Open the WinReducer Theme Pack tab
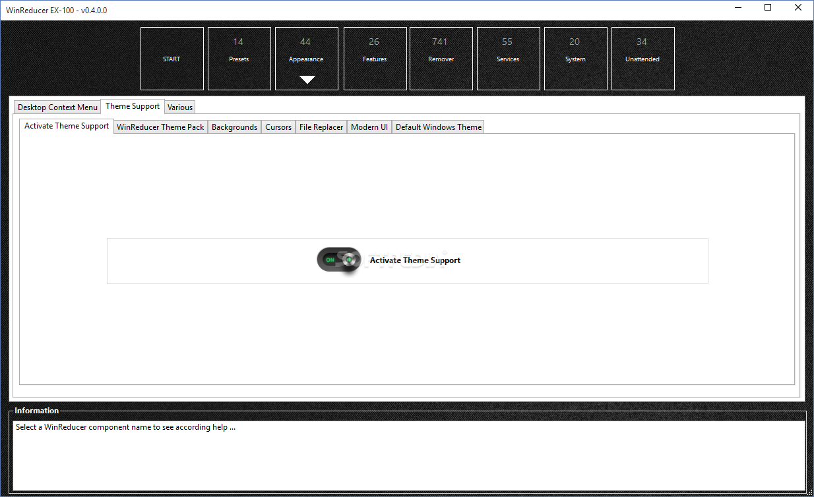Viewport: 814px width, 497px height. 160,127
